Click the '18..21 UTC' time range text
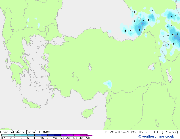Image resolution: width=180 pixels, height=139 pixels. pyautogui.click(x=149, y=132)
